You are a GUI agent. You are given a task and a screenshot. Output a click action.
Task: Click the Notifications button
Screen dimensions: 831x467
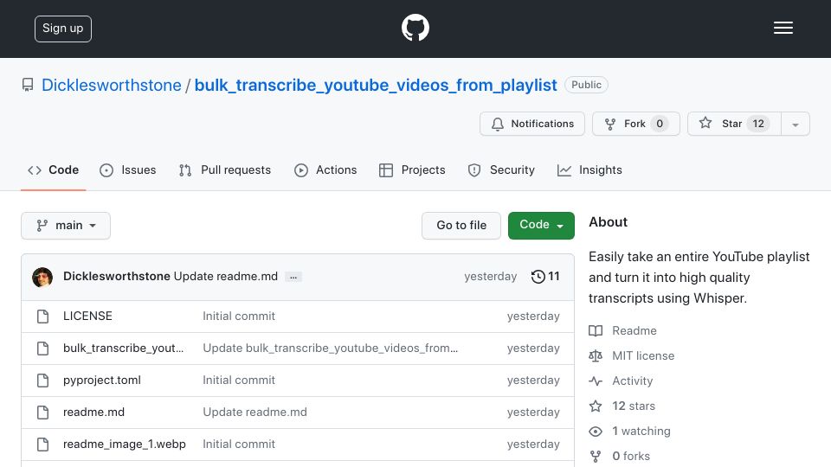(532, 124)
